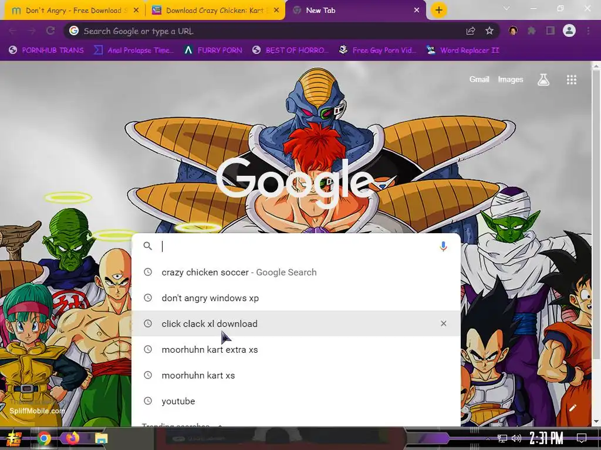Open the Google apps grid launcher

coord(572,80)
